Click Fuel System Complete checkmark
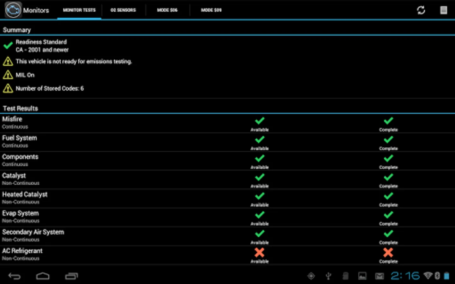 tap(388, 139)
